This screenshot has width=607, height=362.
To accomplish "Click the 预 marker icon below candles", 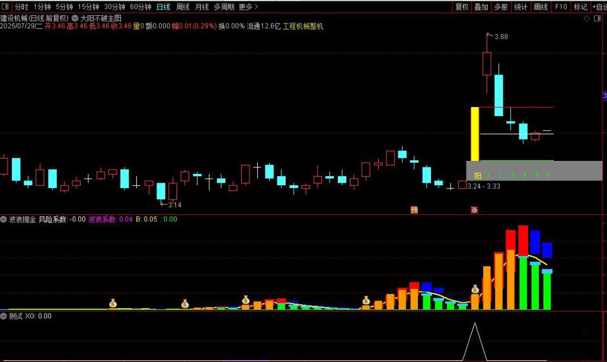I will tap(414, 209).
